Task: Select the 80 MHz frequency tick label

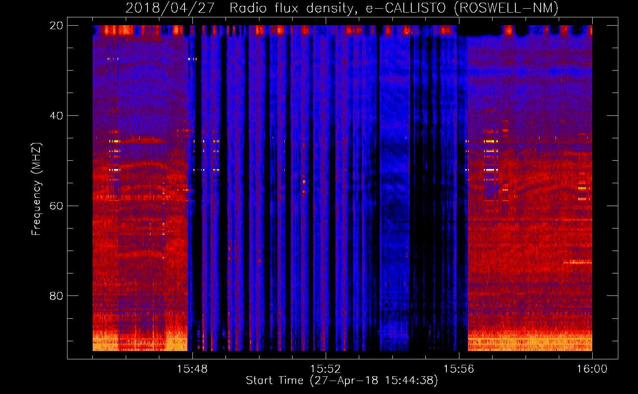Action: tap(56, 296)
